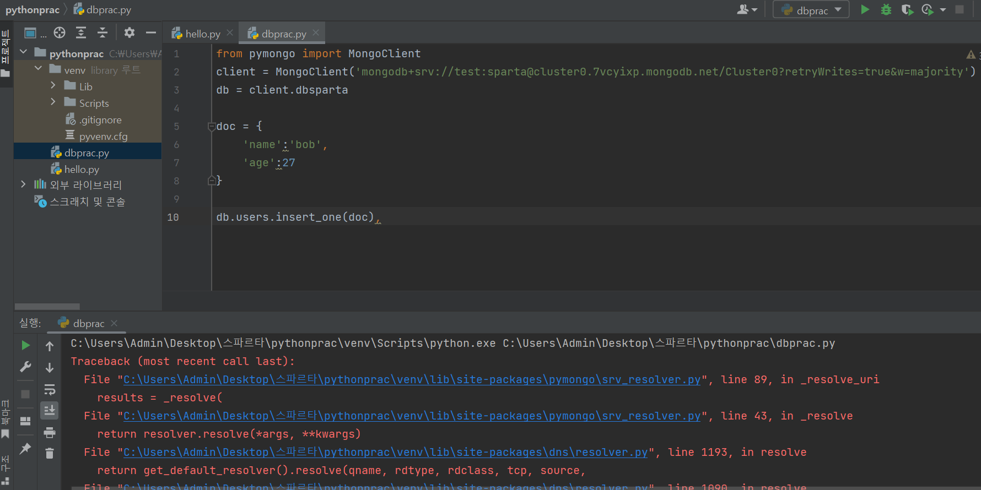Image resolution: width=981 pixels, height=490 pixels.
Task: Click the Profile dbprac icon
Action: (928, 9)
